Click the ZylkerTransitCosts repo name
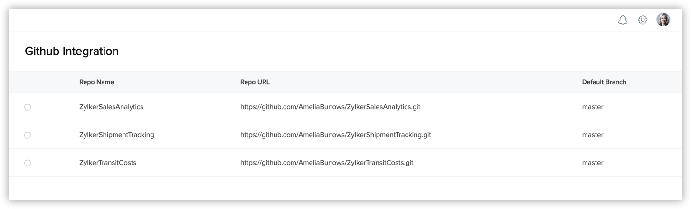The image size is (691, 209). (x=108, y=163)
